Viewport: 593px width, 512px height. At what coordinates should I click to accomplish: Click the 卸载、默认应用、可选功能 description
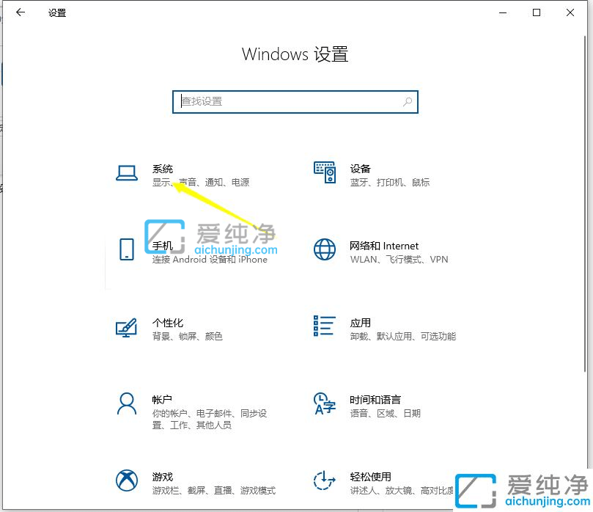click(x=403, y=337)
